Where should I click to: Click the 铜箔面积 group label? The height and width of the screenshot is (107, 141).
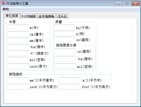point(15,74)
